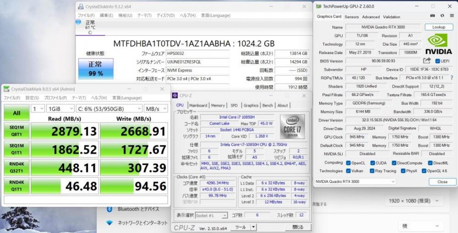
Task: Click the GPU-Z screenshot camera icon
Action: [433, 16]
